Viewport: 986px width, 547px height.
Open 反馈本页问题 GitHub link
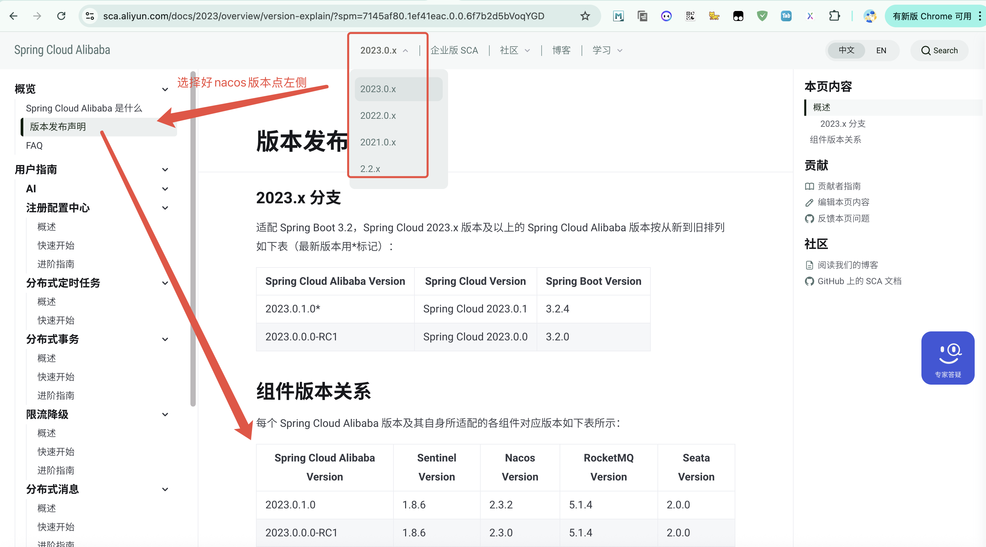(838, 218)
